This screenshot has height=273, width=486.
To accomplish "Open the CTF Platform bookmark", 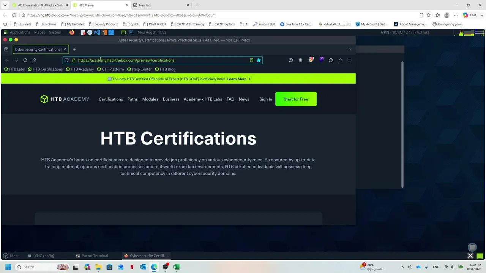I will [x=110, y=69].
